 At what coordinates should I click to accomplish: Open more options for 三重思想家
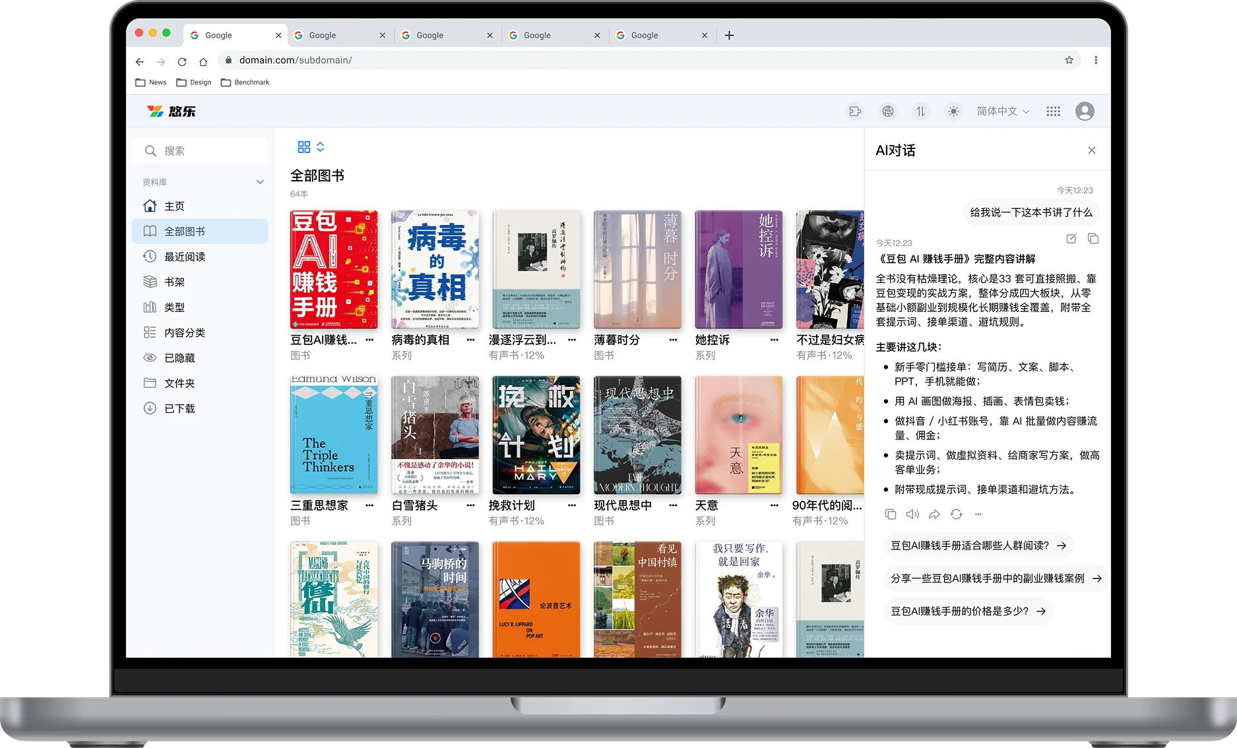(369, 506)
